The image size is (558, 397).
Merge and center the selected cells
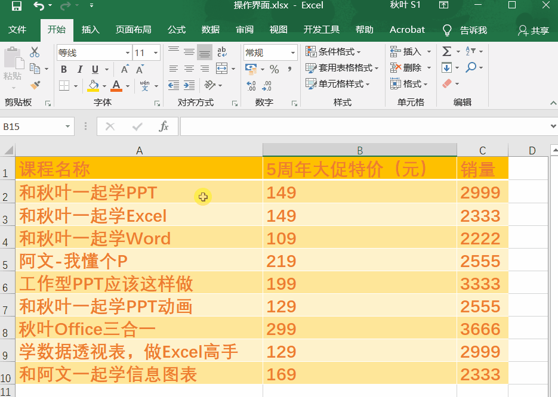[221, 68]
